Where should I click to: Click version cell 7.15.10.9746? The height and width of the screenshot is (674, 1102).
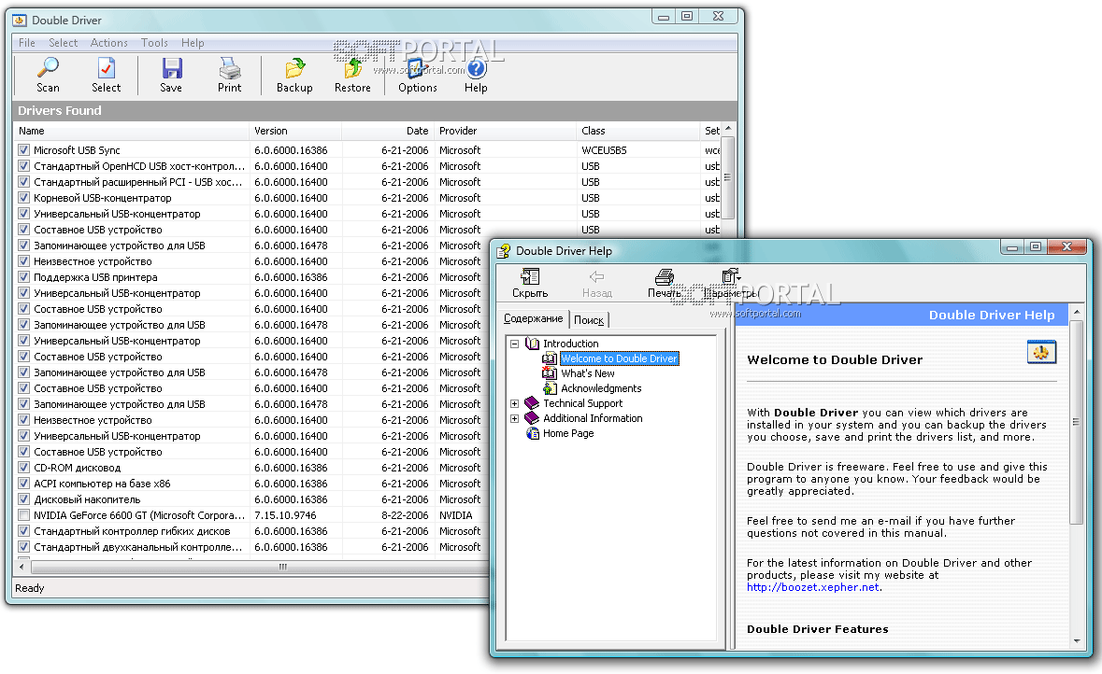[x=285, y=515]
